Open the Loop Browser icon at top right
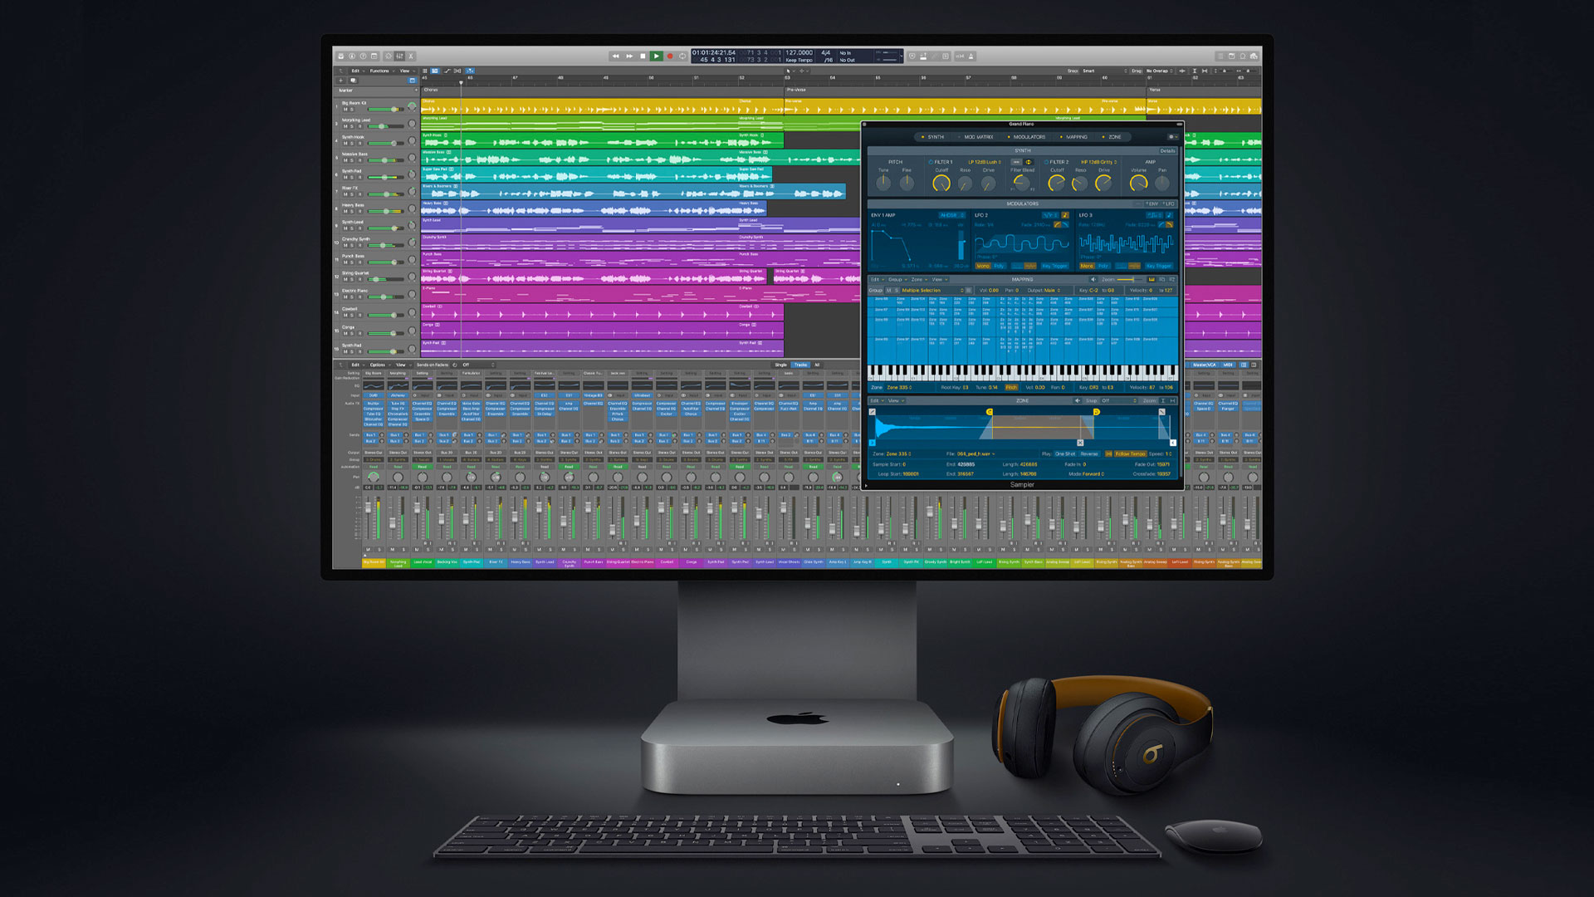This screenshot has height=897, width=1594. 1243,56
